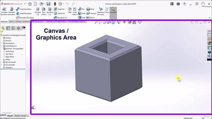
Task: Choose the Lofted Cut command
Action: 59,13
